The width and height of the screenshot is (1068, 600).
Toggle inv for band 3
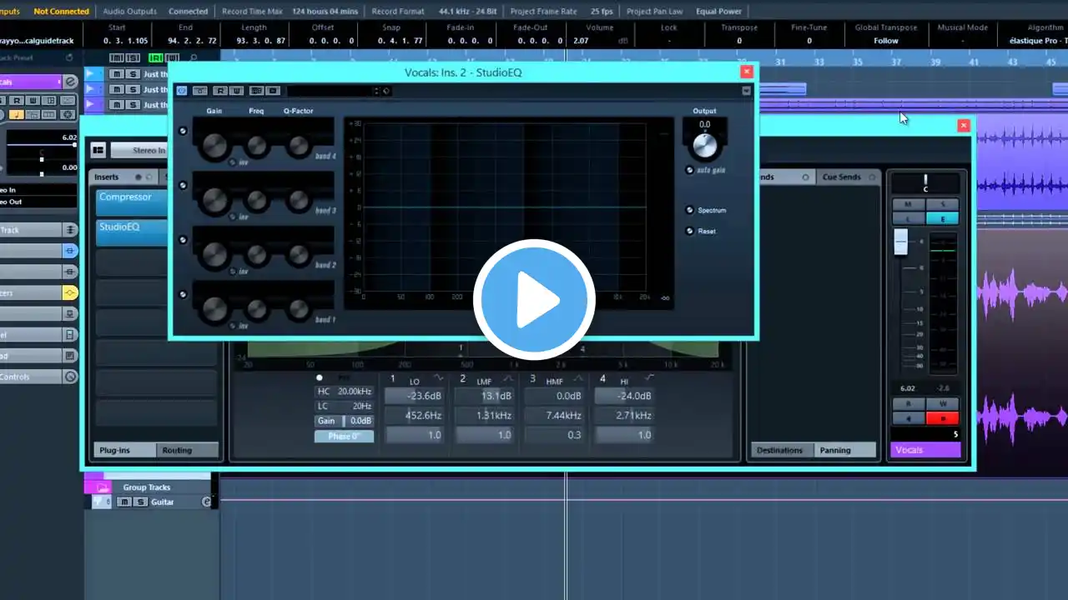click(x=233, y=217)
